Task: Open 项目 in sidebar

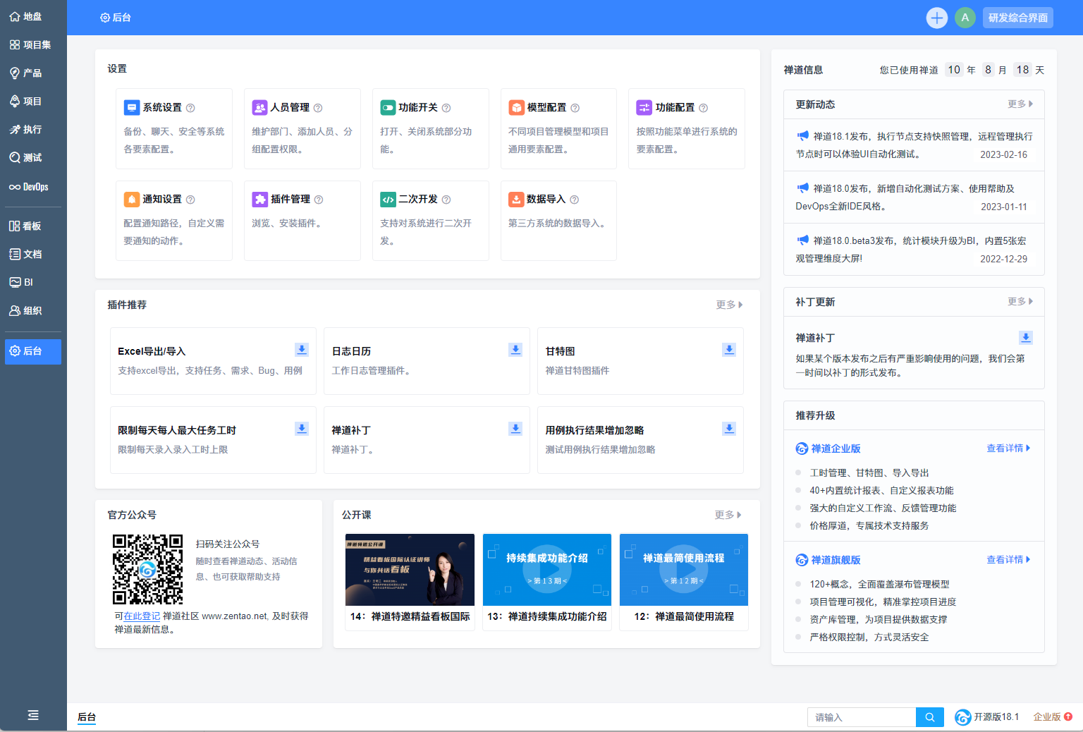Action: (33, 101)
